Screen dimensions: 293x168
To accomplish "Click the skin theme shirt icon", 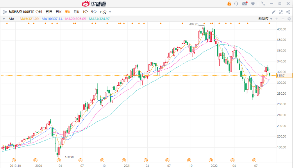I will (x=252, y=4).
